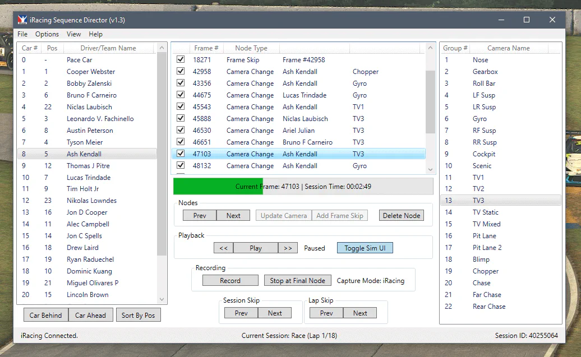The height and width of the screenshot is (357, 581).
Task: Click node list scroll up arrow
Action: click(x=430, y=48)
